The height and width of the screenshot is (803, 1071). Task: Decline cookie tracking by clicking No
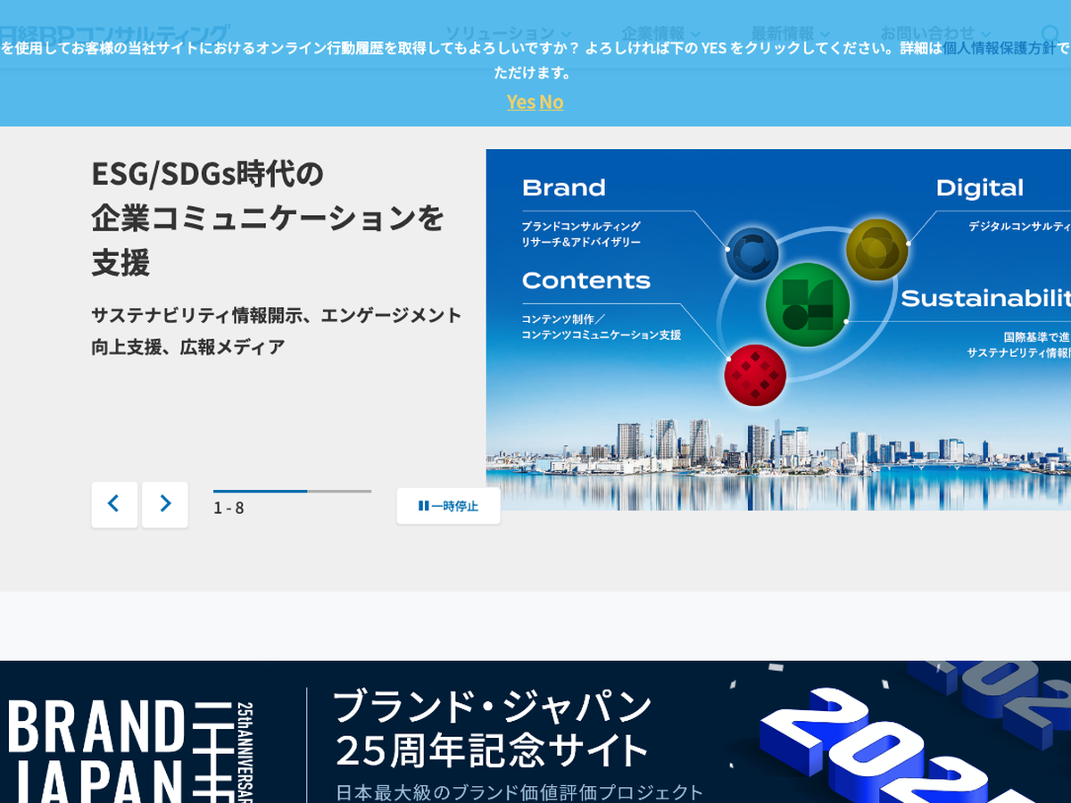pos(552,102)
